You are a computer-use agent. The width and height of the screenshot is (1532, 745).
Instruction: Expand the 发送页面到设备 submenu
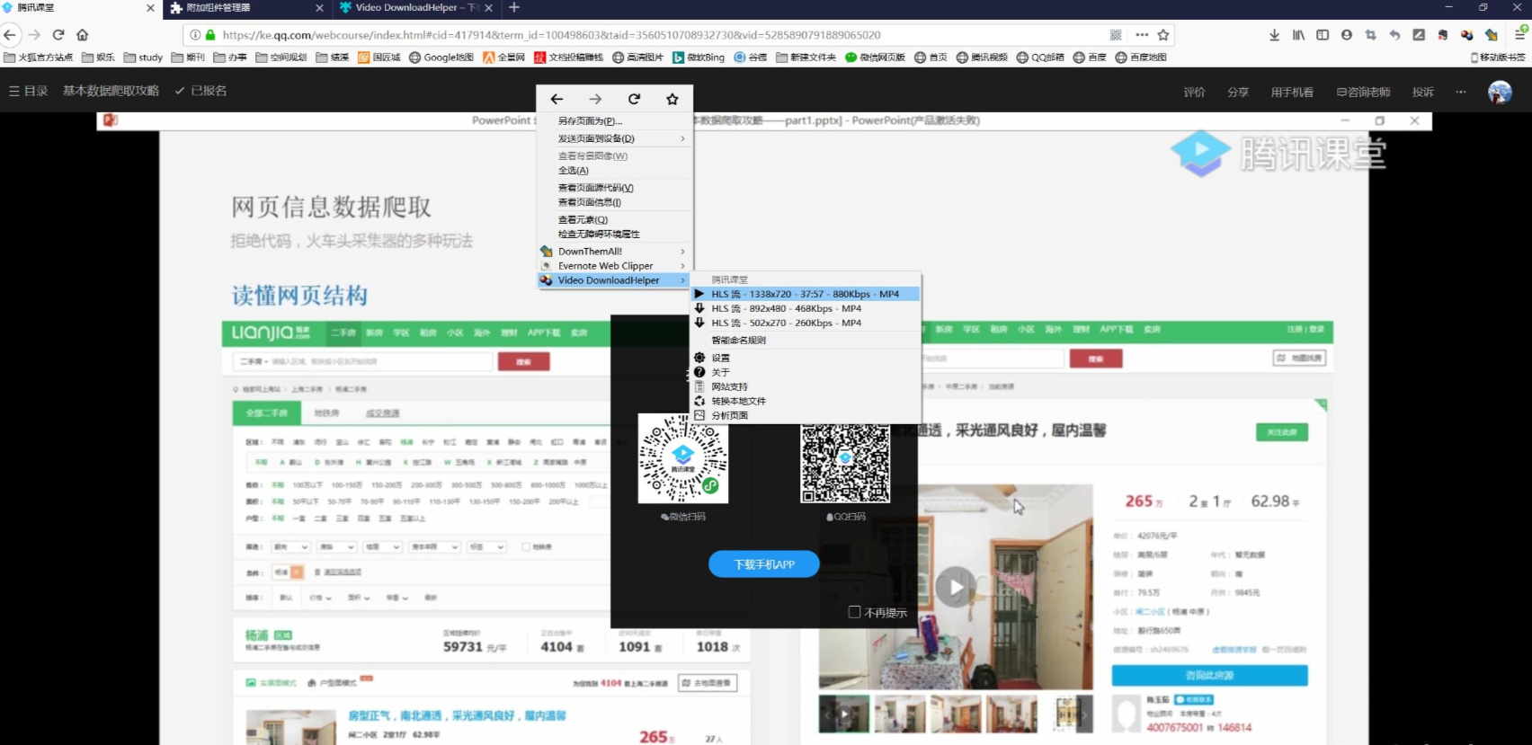click(615, 138)
